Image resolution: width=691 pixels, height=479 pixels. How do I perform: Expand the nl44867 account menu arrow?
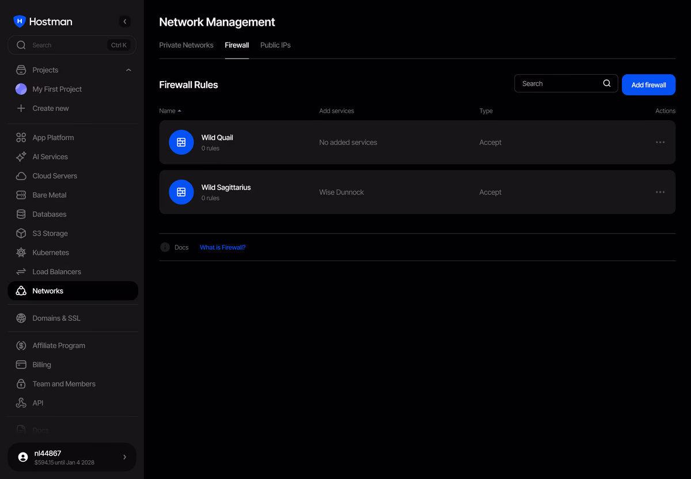(x=124, y=457)
